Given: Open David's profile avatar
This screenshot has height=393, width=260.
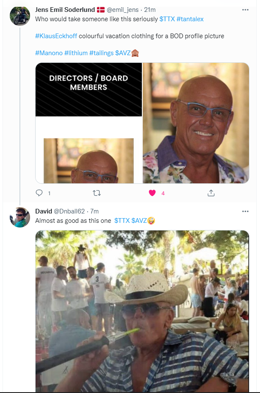Looking at the screenshot, I should pyautogui.click(x=20, y=217).
